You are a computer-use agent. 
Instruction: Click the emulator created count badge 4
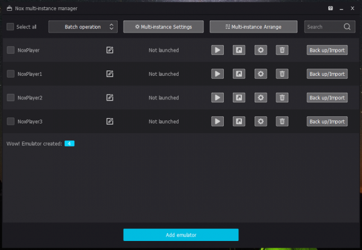point(69,143)
